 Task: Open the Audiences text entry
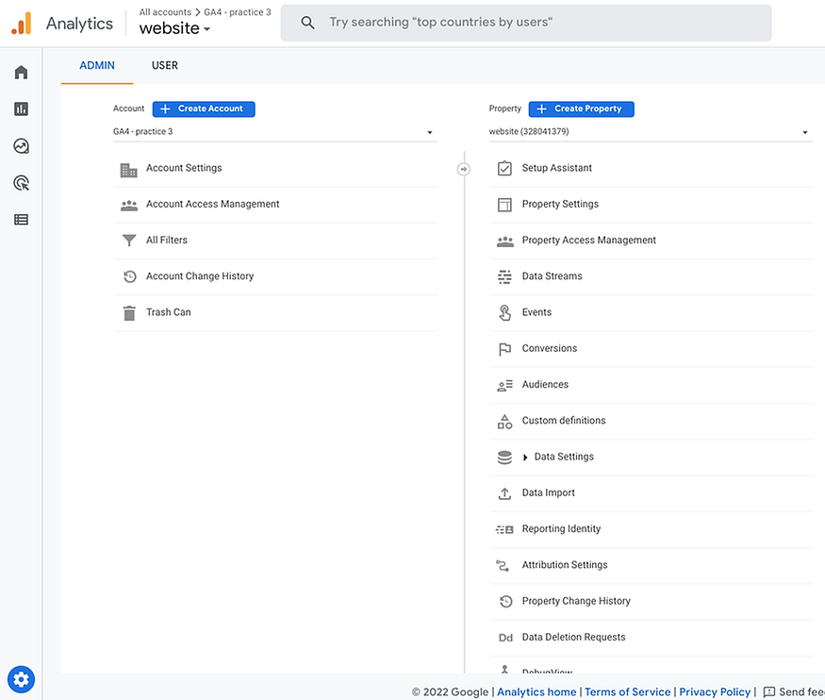pos(545,385)
